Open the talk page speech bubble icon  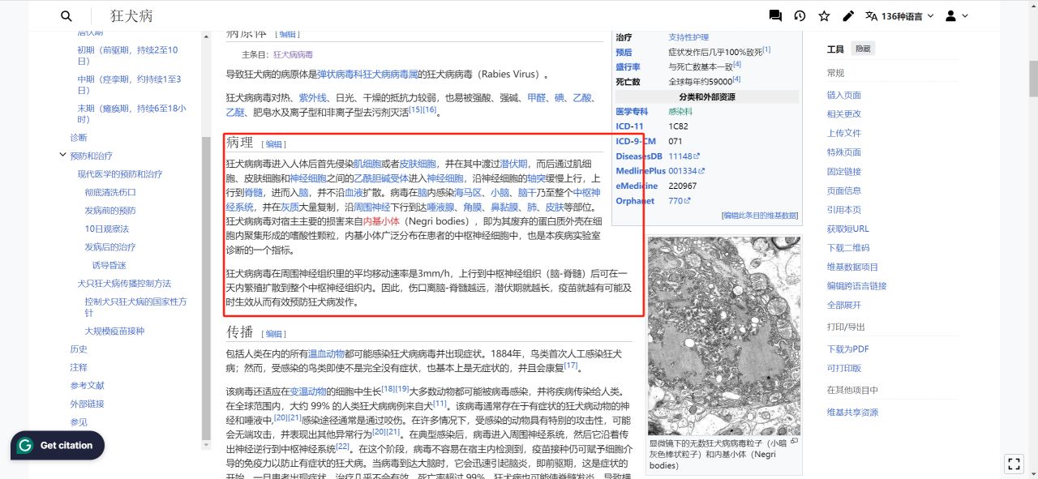point(775,16)
